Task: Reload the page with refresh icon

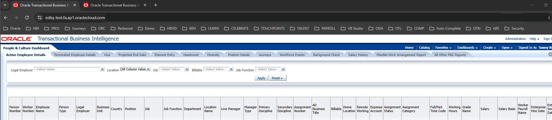Action: pyautogui.click(x=27, y=18)
